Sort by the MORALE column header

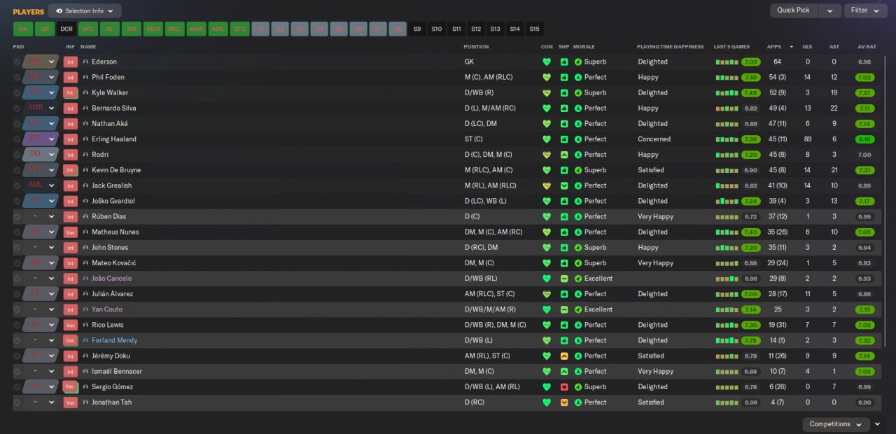pyautogui.click(x=584, y=47)
